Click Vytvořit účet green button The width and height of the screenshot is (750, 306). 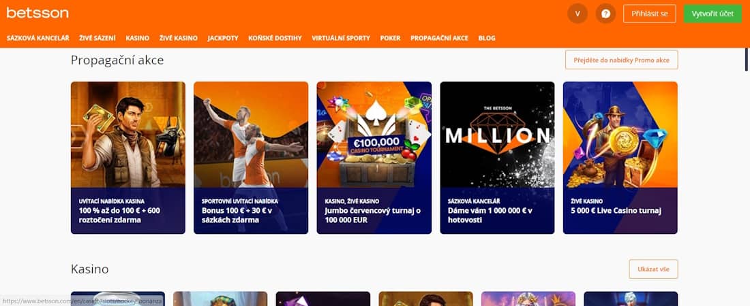712,14
